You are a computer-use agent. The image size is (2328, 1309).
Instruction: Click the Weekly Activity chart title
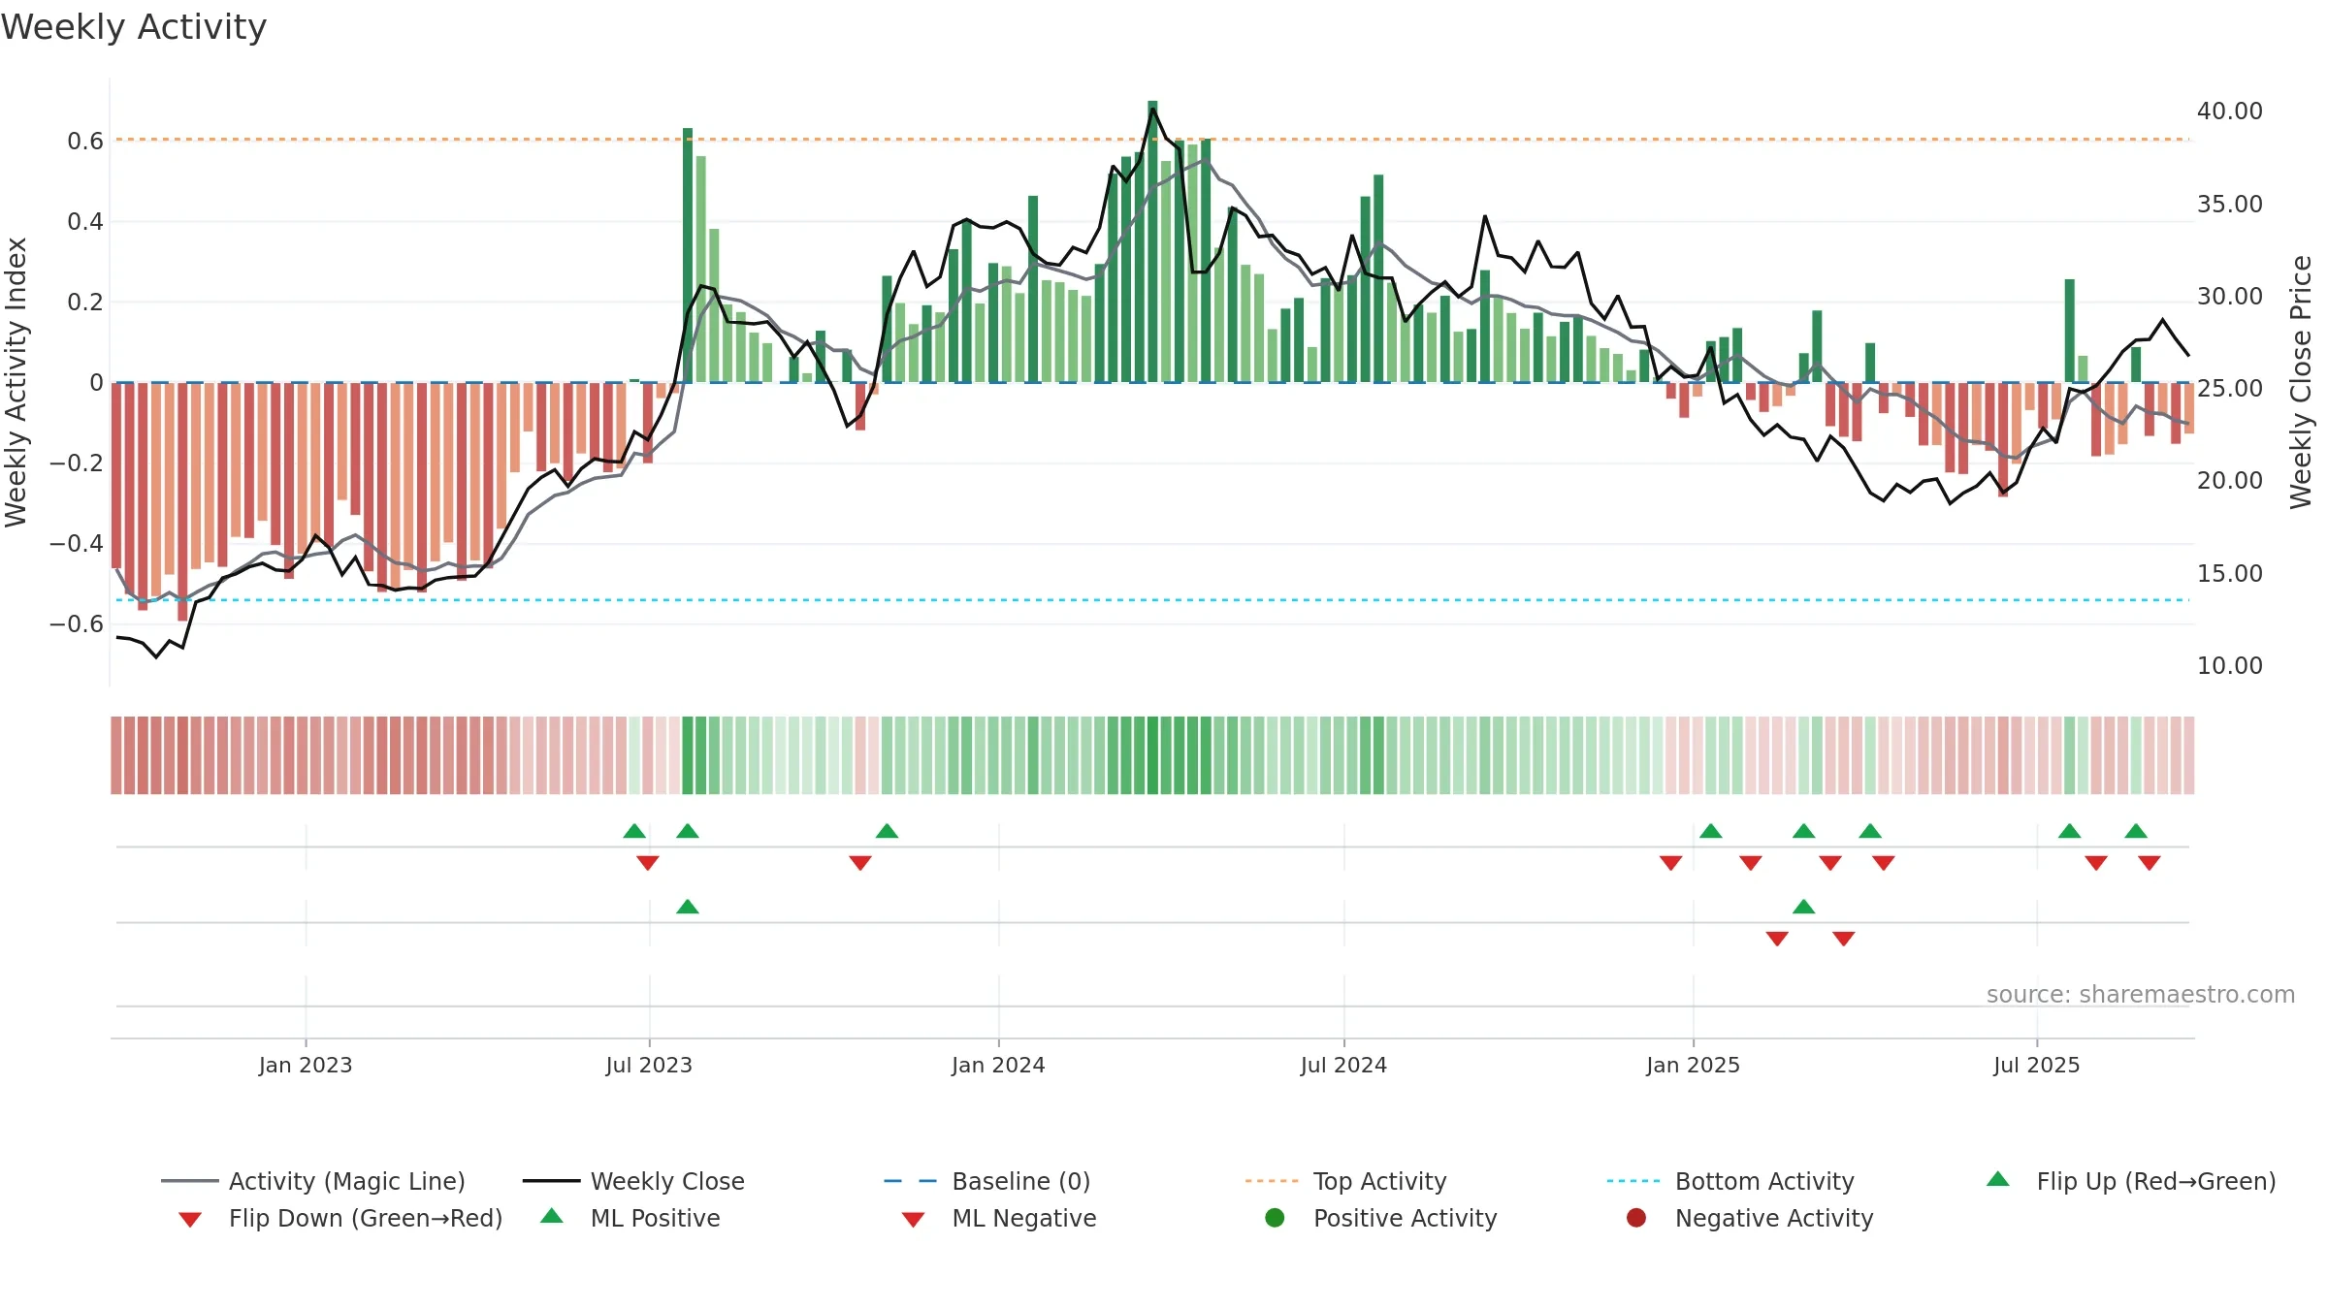pos(134,27)
